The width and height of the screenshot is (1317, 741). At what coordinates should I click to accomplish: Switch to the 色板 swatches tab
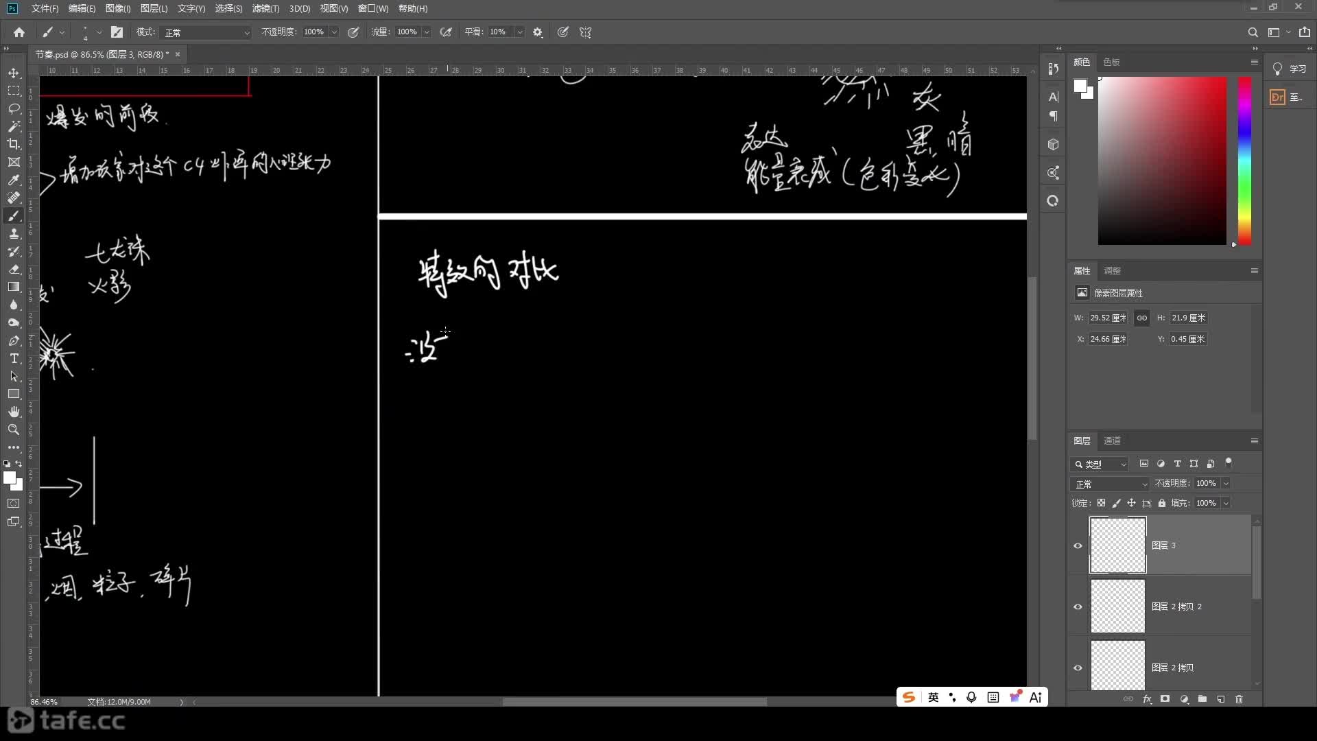[x=1111, y=62]
